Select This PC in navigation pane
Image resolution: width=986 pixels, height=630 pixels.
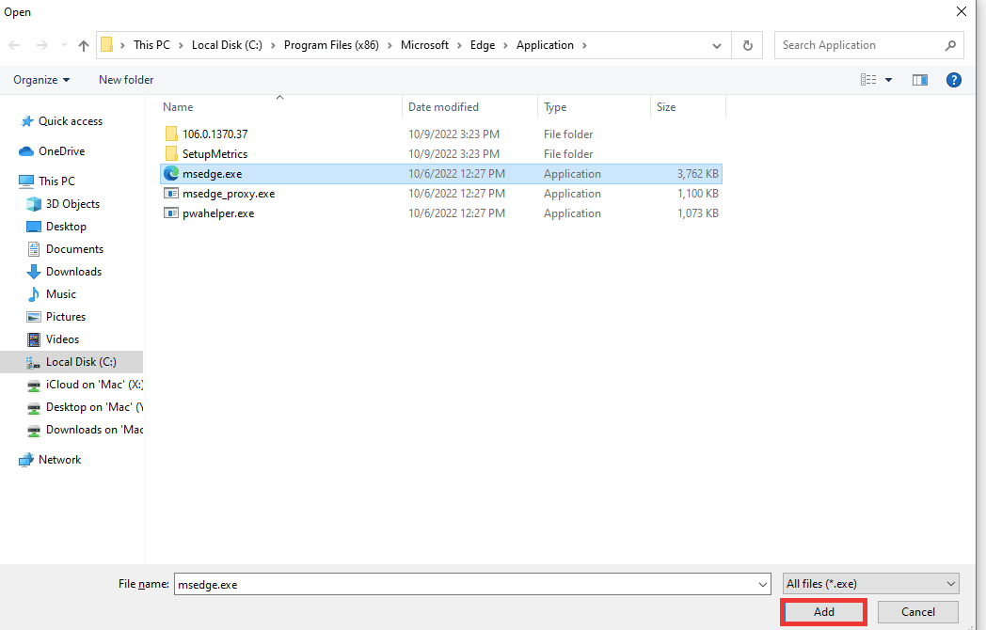(x=56, y=181)
